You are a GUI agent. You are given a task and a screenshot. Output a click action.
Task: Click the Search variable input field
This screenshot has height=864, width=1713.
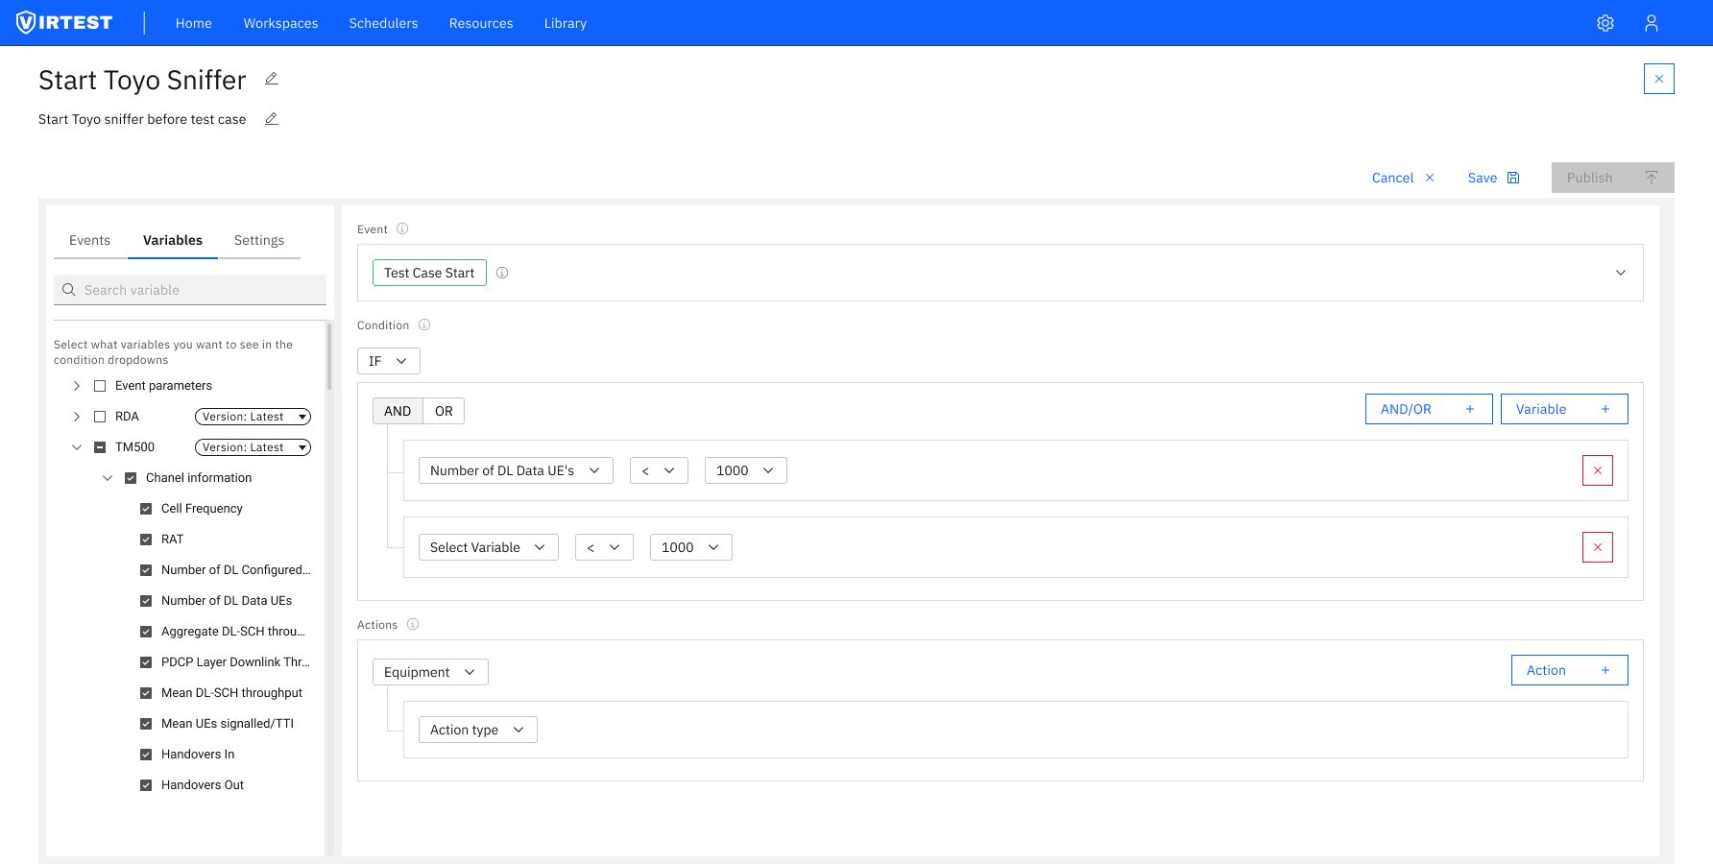click(x=189, y=289)
